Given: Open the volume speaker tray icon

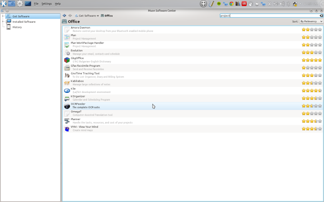Looking at the screenshot, I should pos(282,4).
